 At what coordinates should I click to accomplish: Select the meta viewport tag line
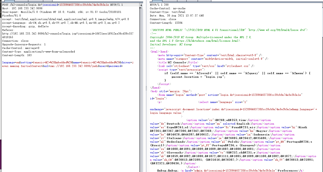(x=213, y=59)
